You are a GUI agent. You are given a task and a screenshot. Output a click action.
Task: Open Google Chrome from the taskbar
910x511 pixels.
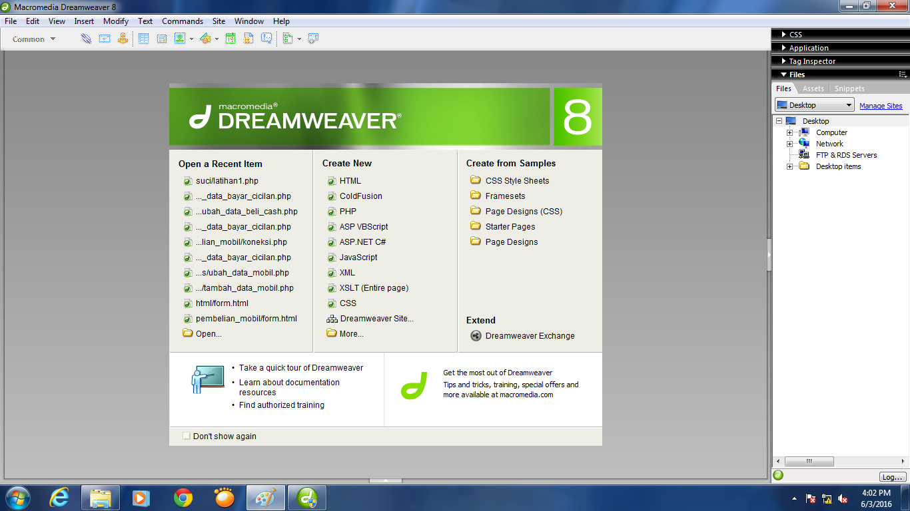point(183,497)
